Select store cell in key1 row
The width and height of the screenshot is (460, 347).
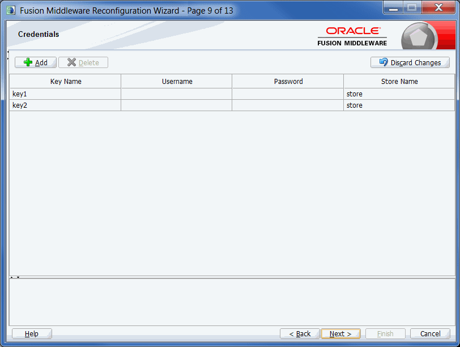click(x=399, y=94)
